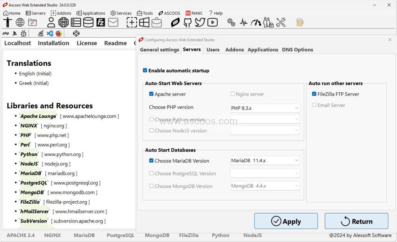Image resolution: width=397 pixels, height=242 pixels.
Task: Open the Services menu
Action: coord(121,13)
